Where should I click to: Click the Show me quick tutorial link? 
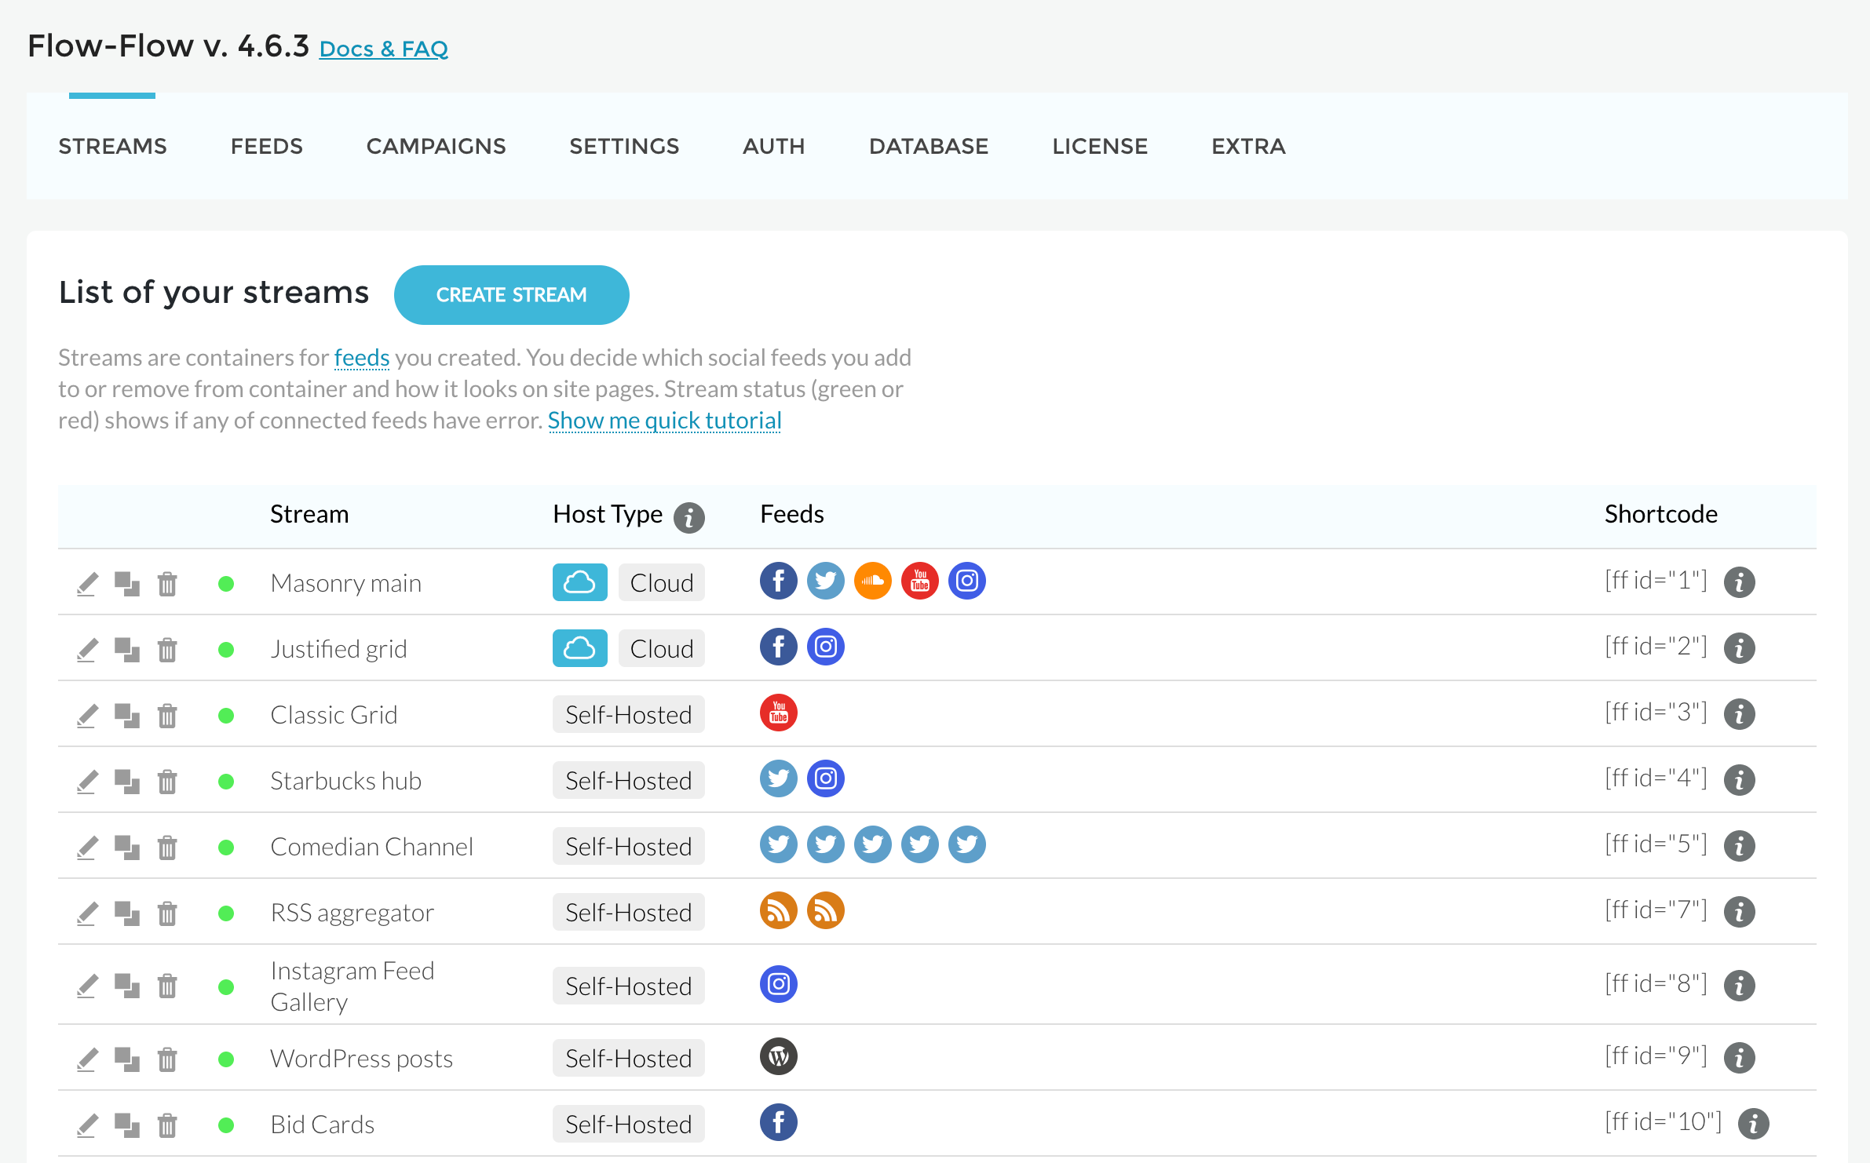tap(664, 421)
